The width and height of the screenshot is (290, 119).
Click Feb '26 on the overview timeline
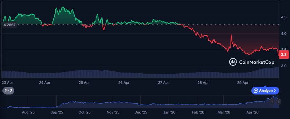pyautogui.click(x=198, y=112)
